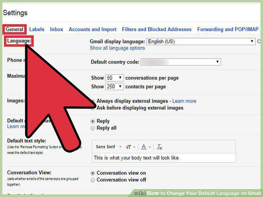Turn Conversation view off
Screen dimensions: 263x197
click(92, 180)
